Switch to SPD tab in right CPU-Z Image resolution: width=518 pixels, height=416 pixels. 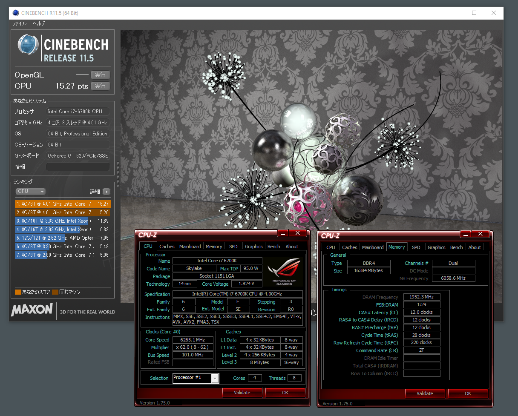tap(416, 247)
